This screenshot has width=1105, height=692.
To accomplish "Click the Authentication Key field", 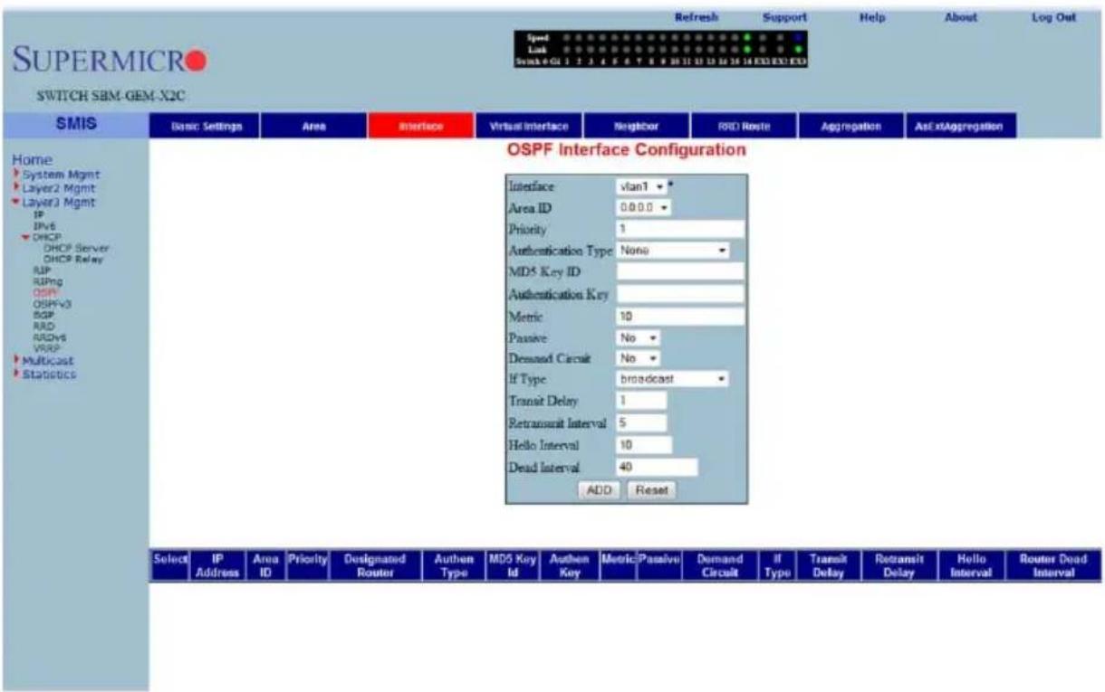I will pos(680,293).
